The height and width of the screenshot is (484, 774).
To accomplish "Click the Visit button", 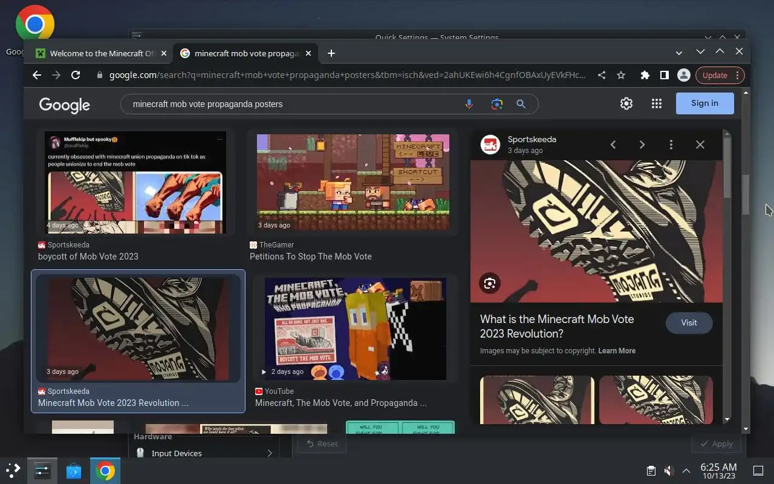I will click(689, 323).
